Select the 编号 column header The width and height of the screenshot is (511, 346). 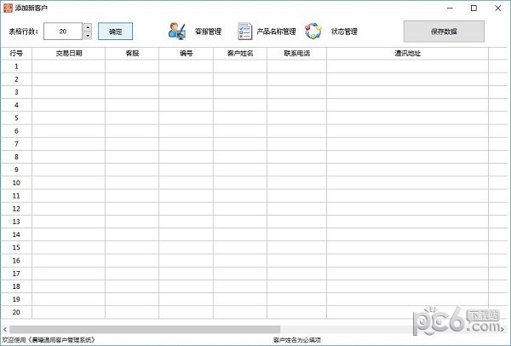click(186, 54)
